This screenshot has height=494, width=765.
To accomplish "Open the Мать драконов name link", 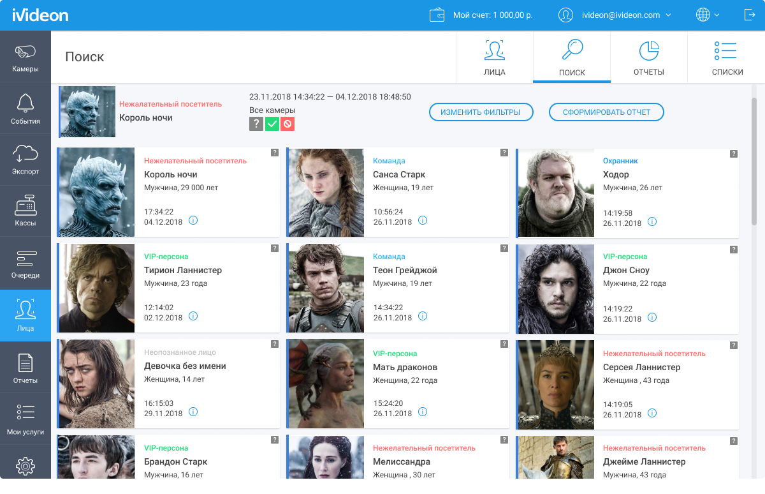I will click(405, 367).
